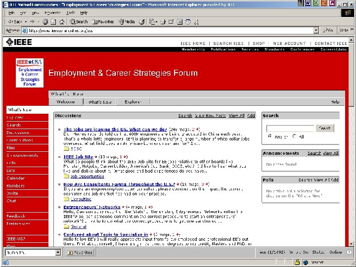Open the Favorites menu in the menu bar
This screenshot has width=356, height=267.
tap(52, 13)
